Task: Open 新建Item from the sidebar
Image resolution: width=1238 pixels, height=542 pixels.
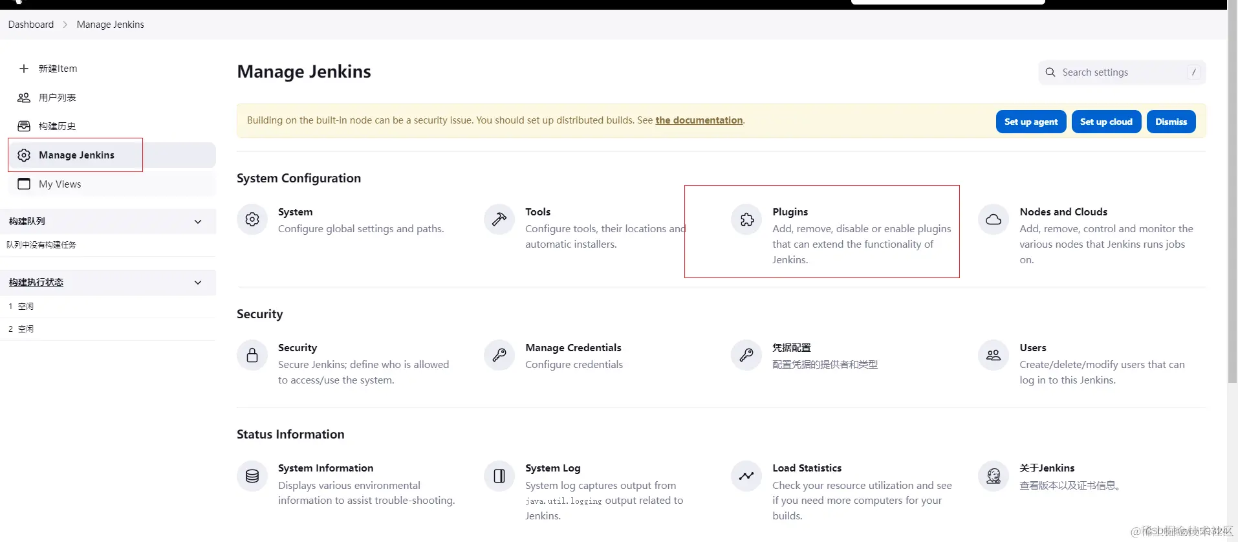Action: click(112, 69)
